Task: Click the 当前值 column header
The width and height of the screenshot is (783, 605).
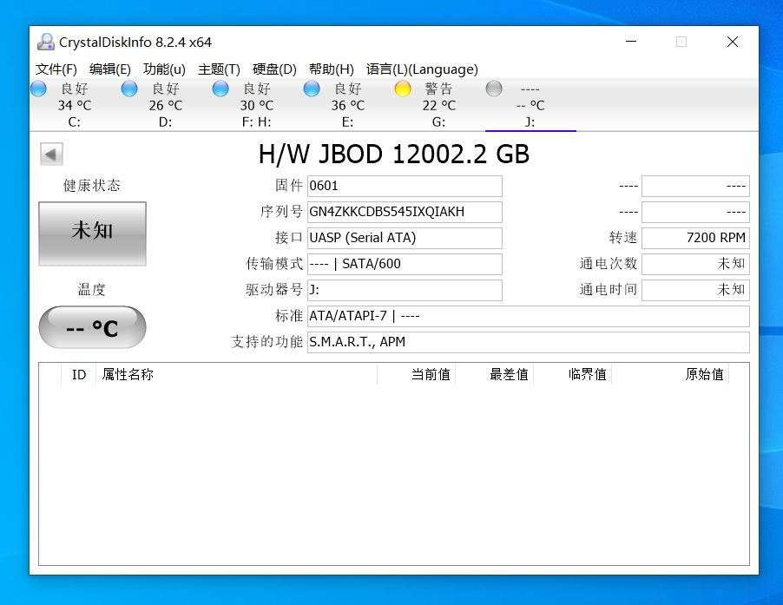Action: click(x=416, y=374)
